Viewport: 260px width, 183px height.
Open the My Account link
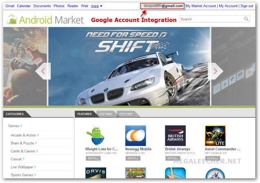(228, 6)
